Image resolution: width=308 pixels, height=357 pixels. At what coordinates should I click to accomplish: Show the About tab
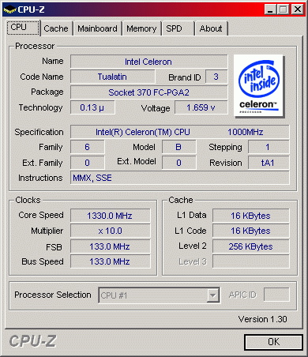[x=211, y=28]
